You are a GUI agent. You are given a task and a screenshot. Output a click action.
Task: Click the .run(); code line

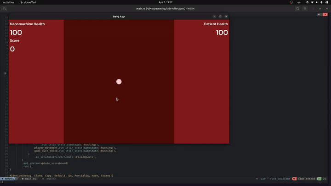click(x=27, y=166)
